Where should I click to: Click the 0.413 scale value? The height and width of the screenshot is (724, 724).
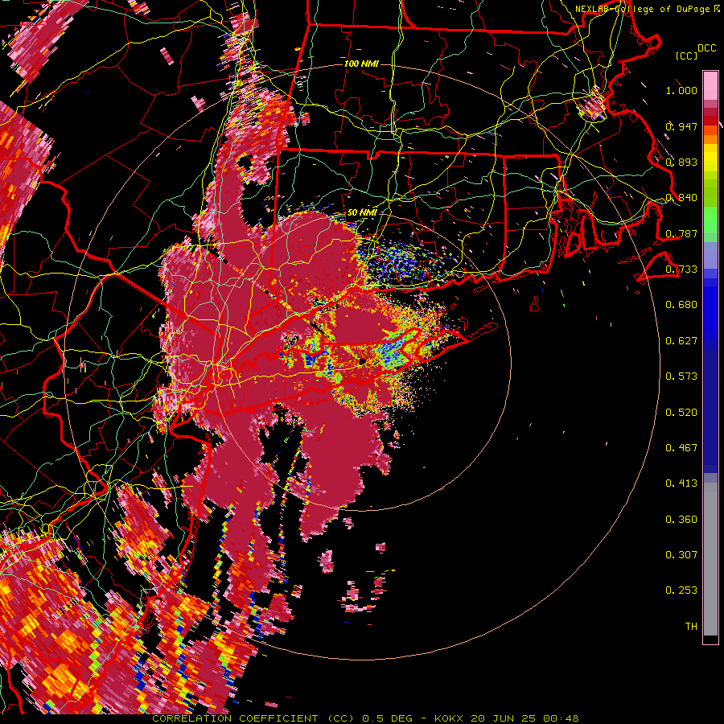tap(681, 483)
